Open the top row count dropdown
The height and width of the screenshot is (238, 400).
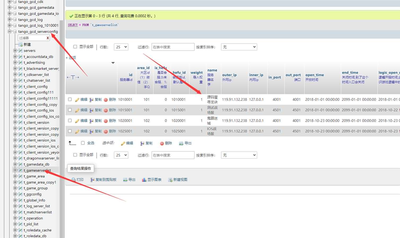[x=121, y=47]
